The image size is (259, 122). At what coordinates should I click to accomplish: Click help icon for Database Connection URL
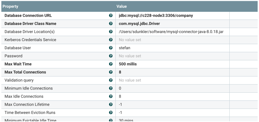pos(111,16)
